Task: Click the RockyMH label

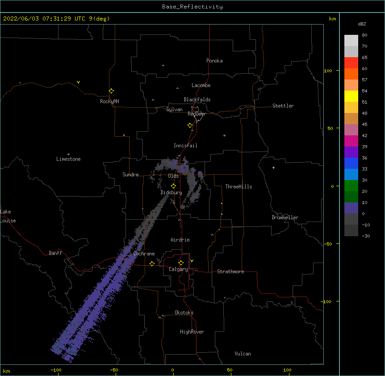Action: (x=109, y=101)
